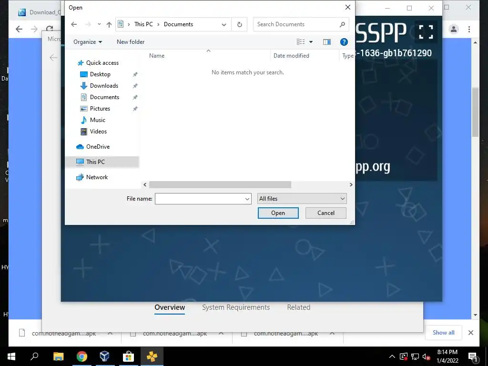
Task: Open the recent locations chevron
Action: click(99, 24)
